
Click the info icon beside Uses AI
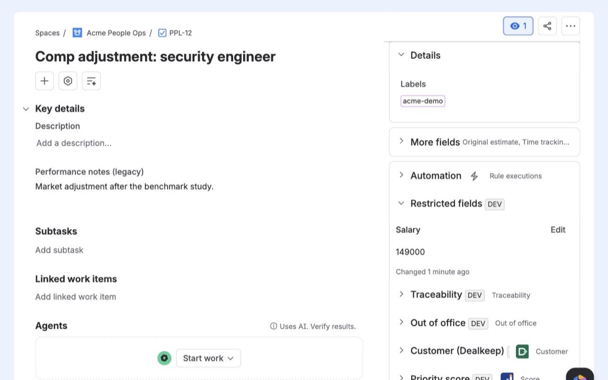click(274, 326)
